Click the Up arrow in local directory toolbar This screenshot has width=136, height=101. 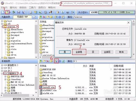click(41, 61)
